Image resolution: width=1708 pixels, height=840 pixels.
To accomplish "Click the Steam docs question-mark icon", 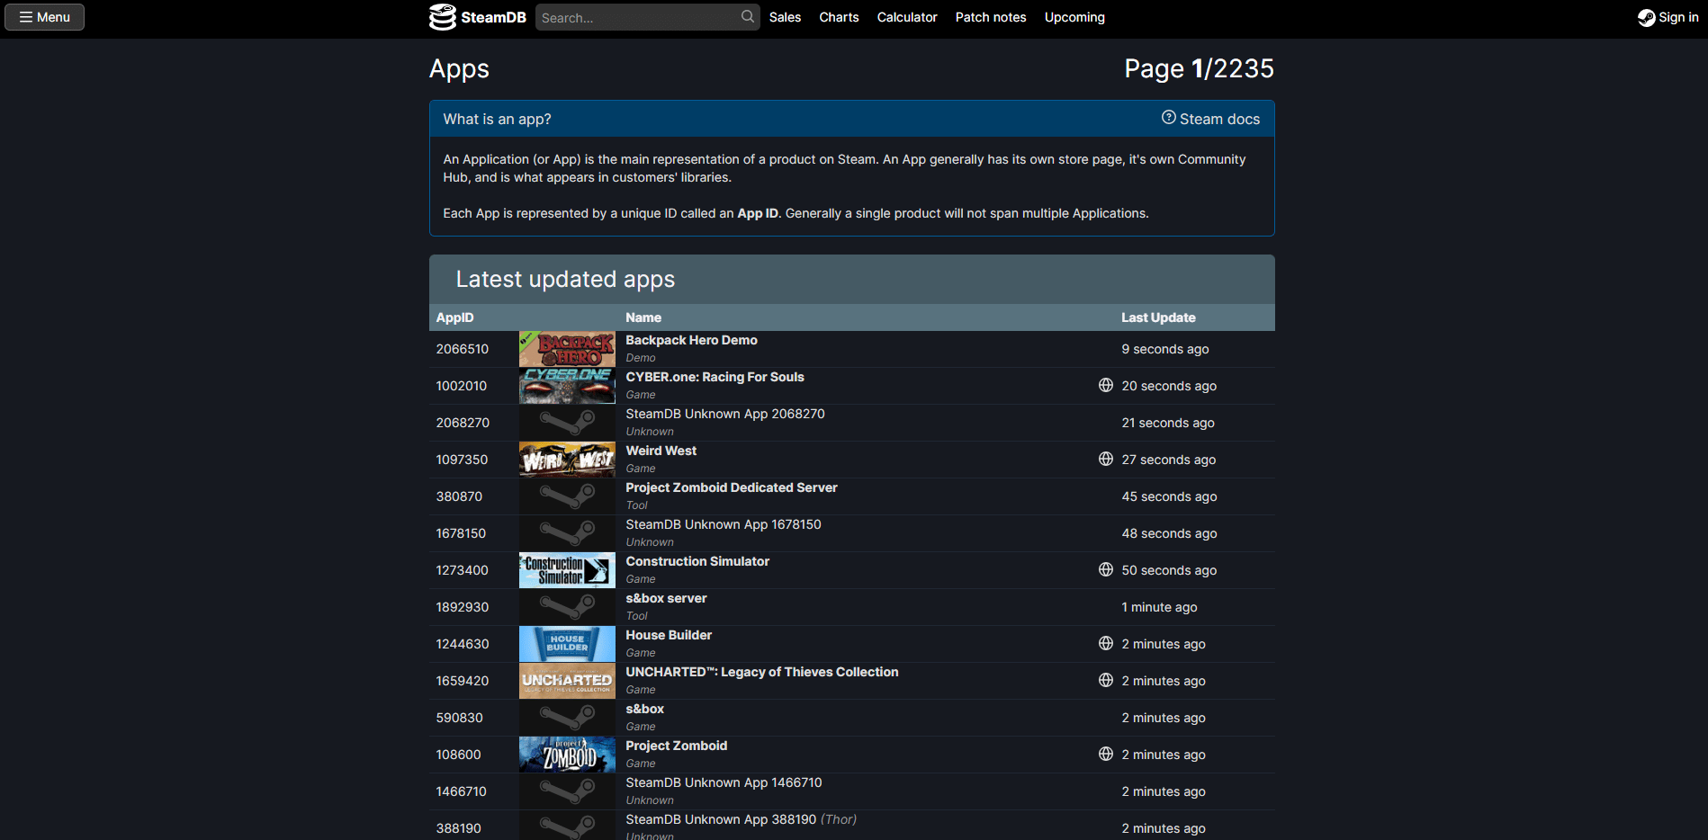I will 1168,118.
